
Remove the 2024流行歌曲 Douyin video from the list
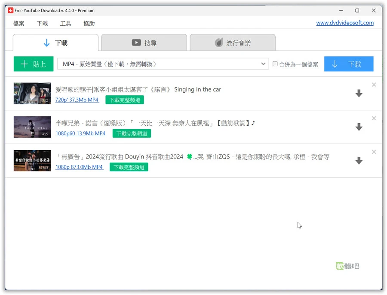point(374,152)
